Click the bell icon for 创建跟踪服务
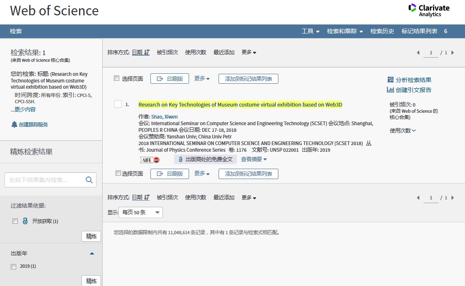The width and height of the screenshot is (465, 286). point(14,124)
